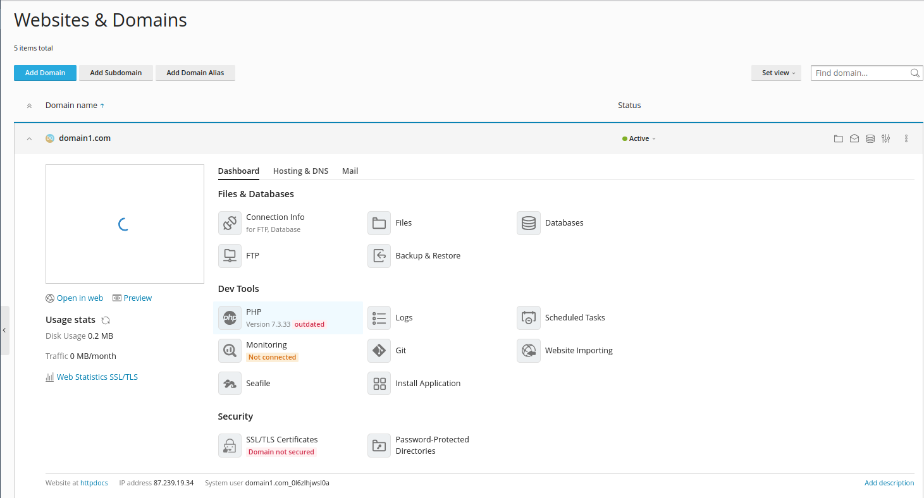The height and width of the screenshot is (498, 924).
Task: Click the Add Domain button
Action: click(45, 73)
